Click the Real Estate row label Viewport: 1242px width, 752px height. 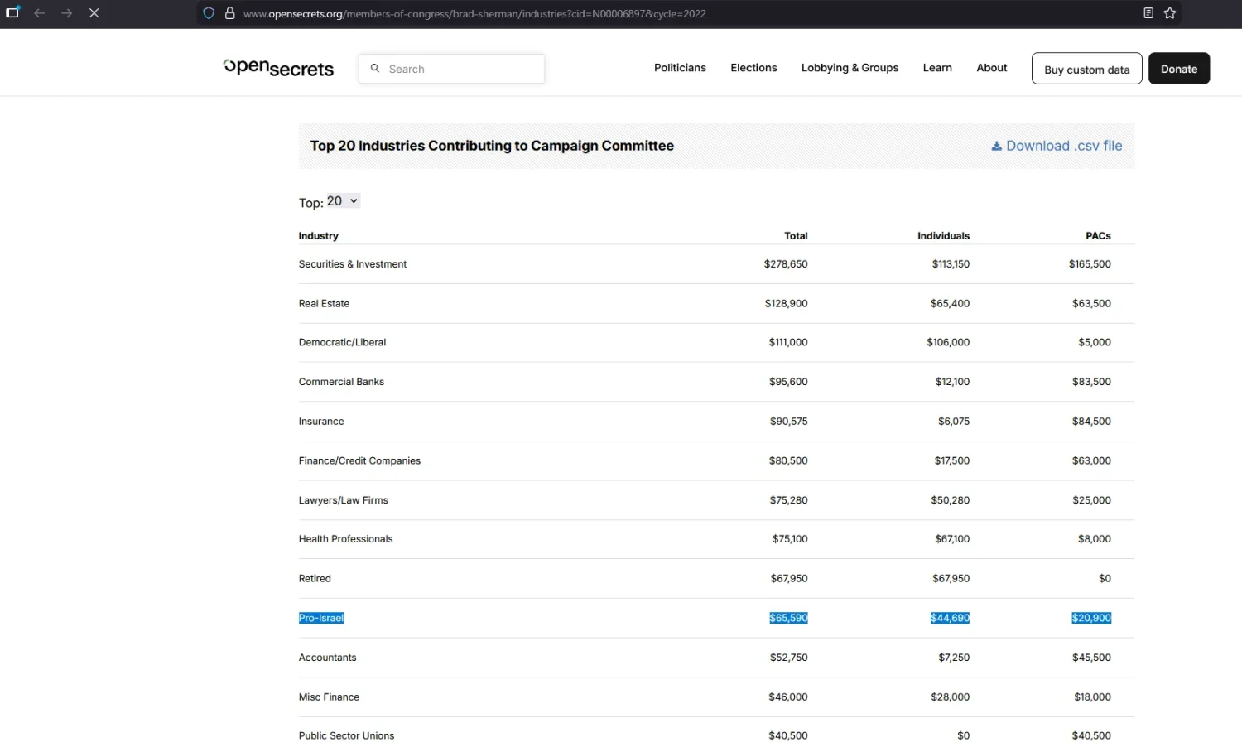(324, 304)
